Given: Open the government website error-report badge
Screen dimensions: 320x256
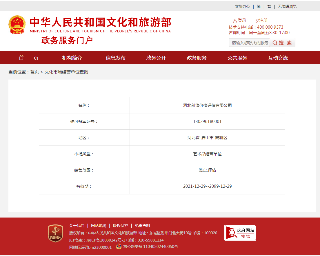Looking at the screenshot, I should pyautogui.click(x=240, y=233).
